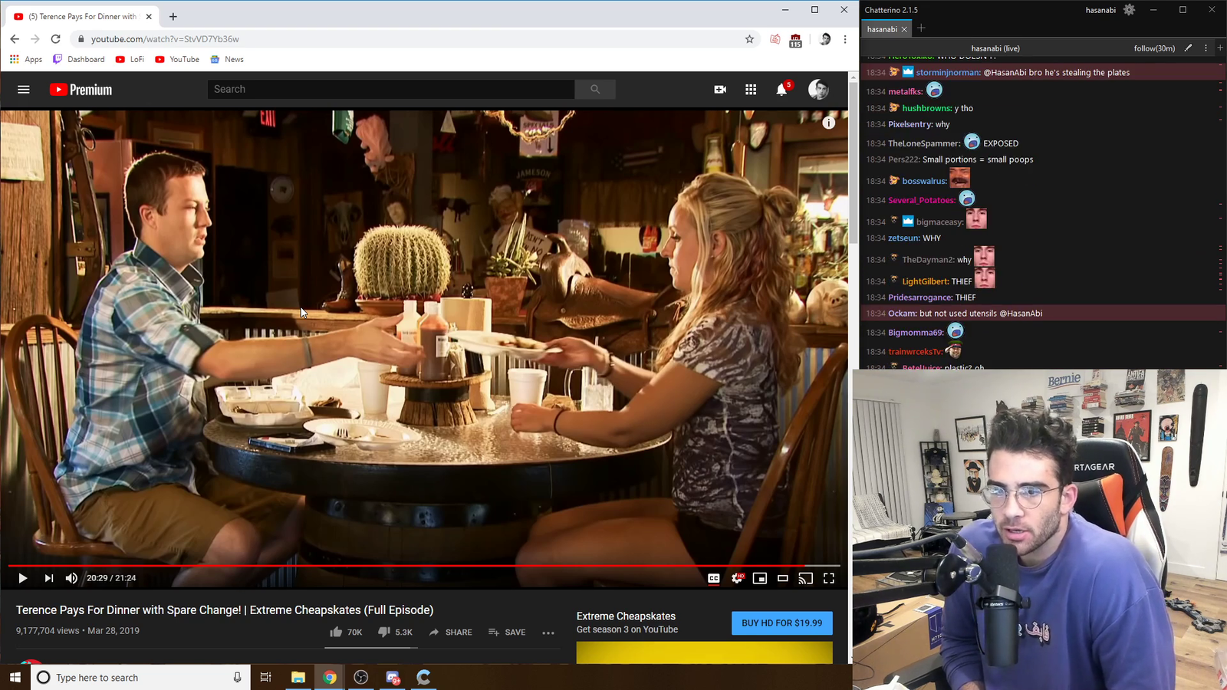The image size is (1227, 690).
Task: Open the Dashboard bookmark
Action: pyautogui.click(x=79, y=59)
